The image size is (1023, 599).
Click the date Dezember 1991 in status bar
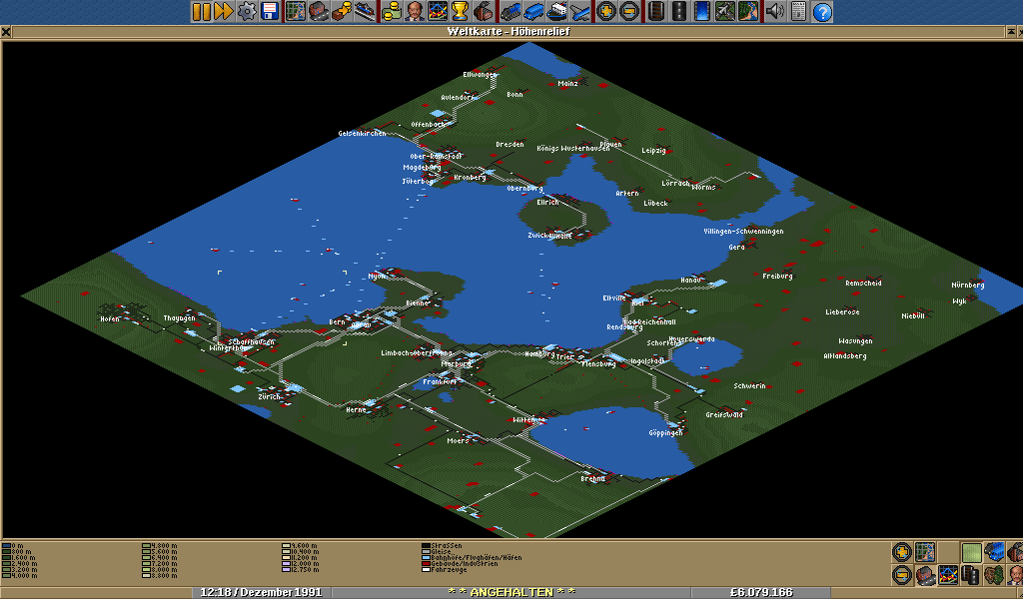262,592
